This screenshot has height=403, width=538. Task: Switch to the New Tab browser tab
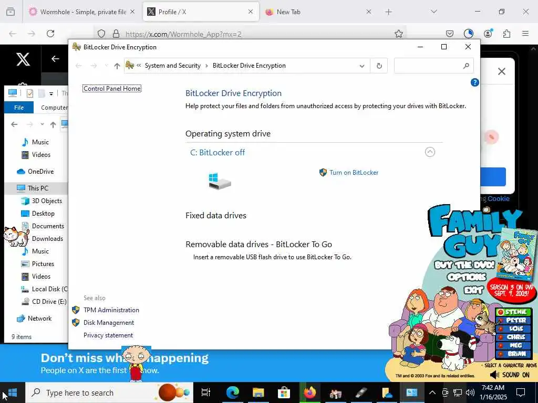(317, 12)
